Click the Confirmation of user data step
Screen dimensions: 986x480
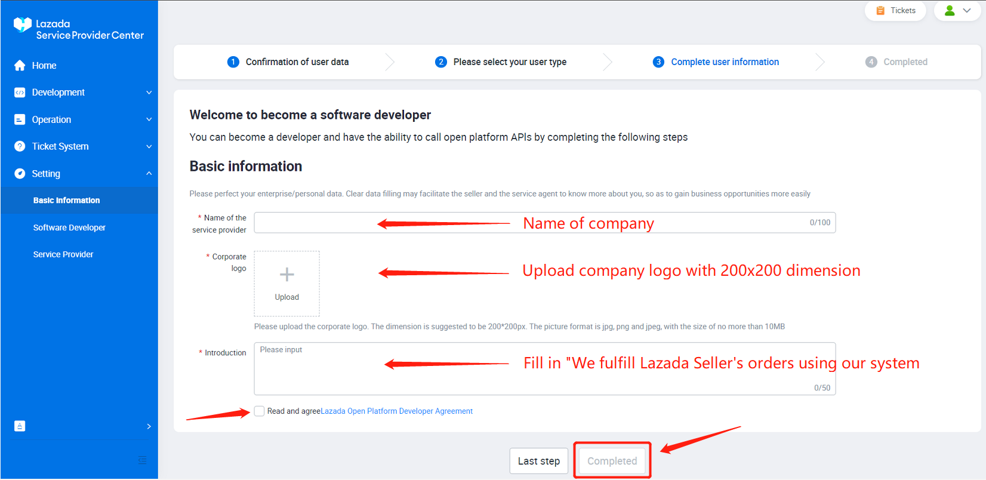[297, 62]
